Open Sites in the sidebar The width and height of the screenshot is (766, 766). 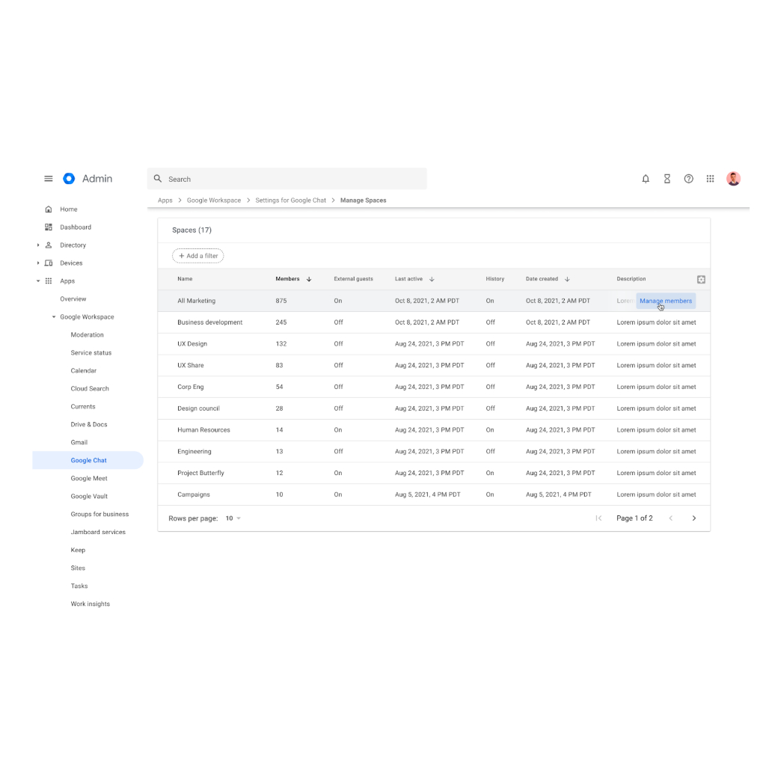click(x=78, y=569)
